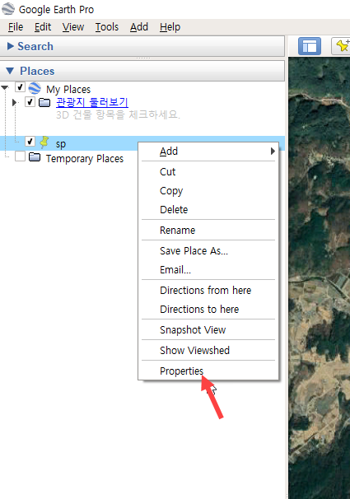Select Directions to here

[x=208, y=310]
